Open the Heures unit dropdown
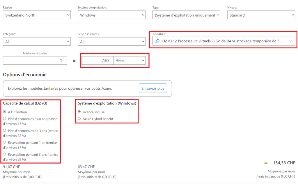 click(130, 61)
